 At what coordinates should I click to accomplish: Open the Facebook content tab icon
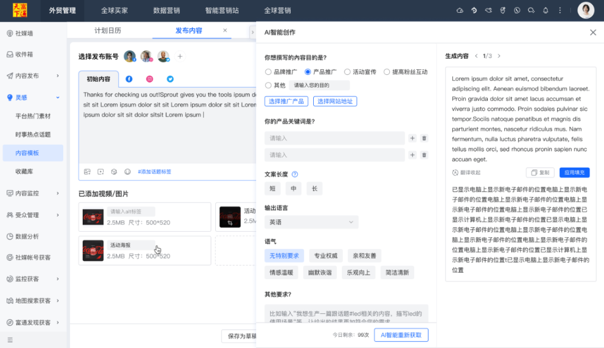pyautogui.click(x=129, y=79)
